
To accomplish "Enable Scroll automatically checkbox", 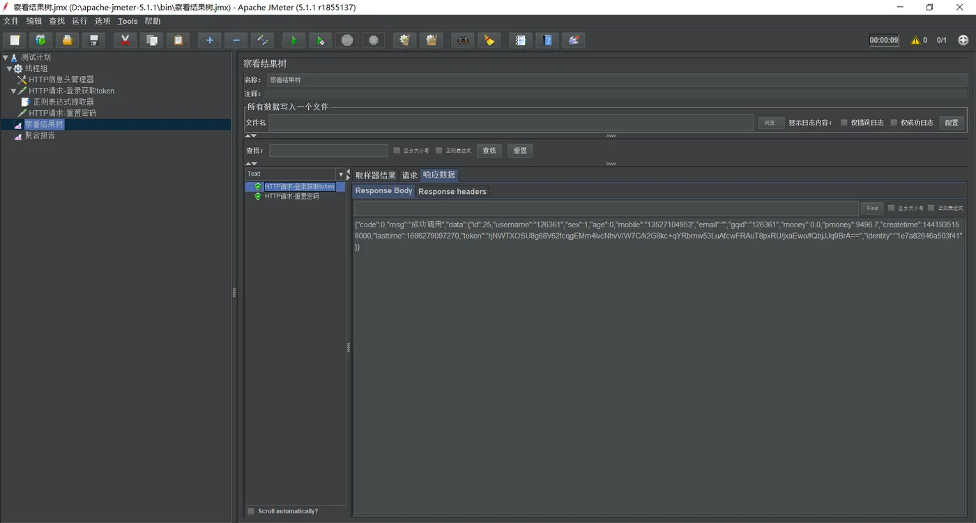I will (251, 511).
